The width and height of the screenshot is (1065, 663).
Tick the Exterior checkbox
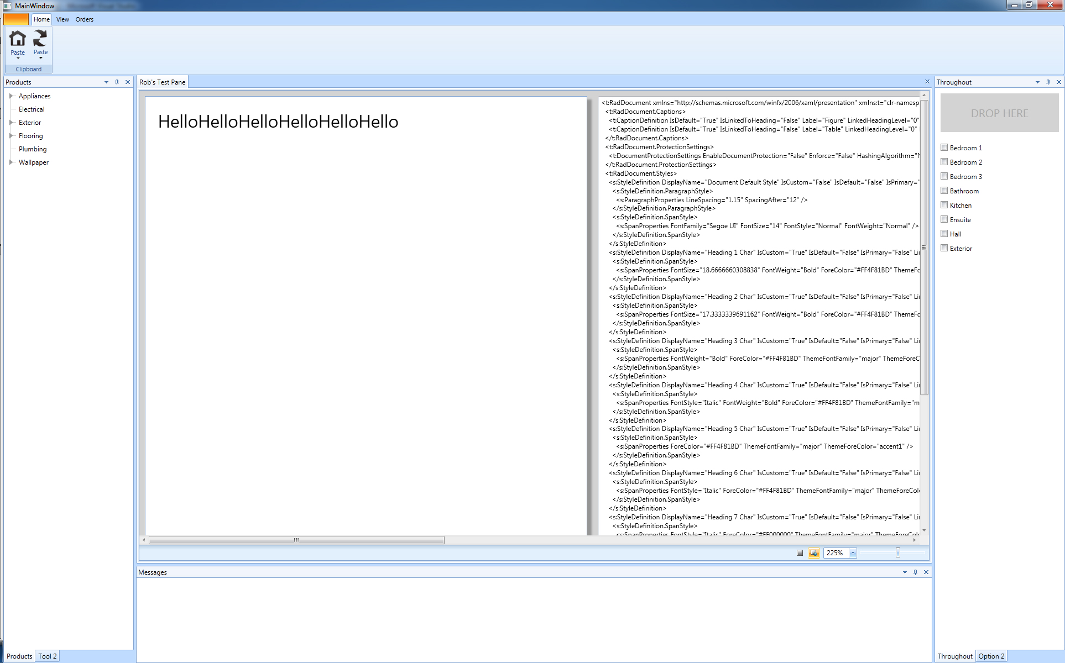pos(944,248)
